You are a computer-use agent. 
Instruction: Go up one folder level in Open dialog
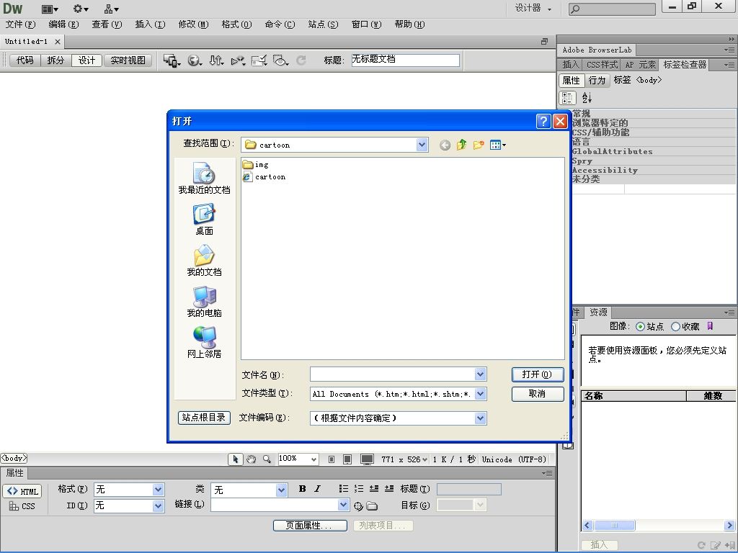tap(461, 145)
